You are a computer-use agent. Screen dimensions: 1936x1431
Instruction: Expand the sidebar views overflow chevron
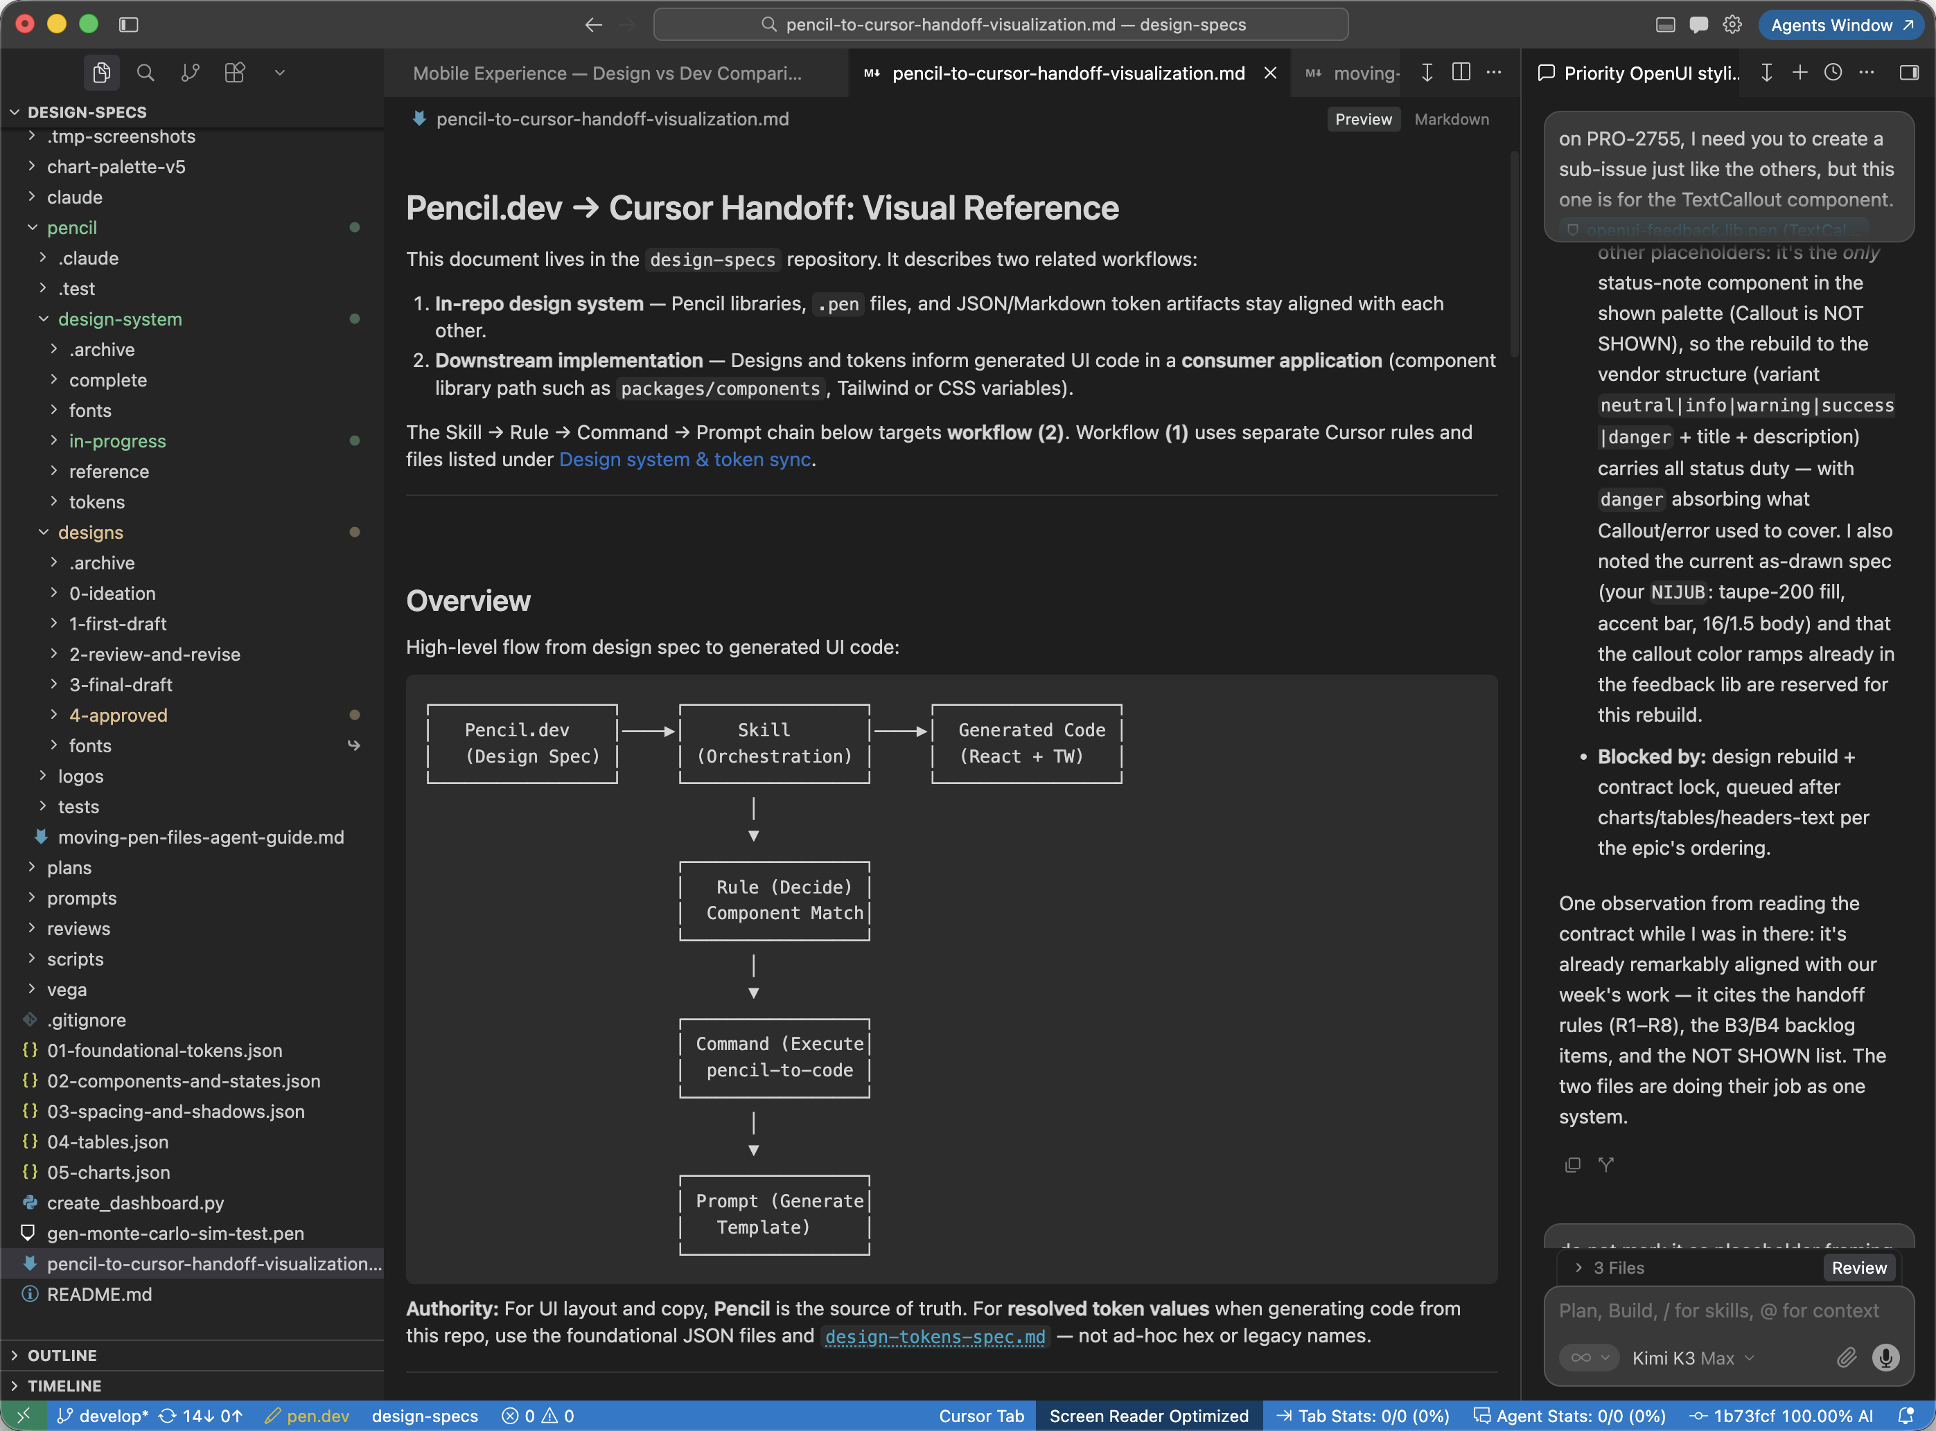pyautogui.click(x=279, y=73)
